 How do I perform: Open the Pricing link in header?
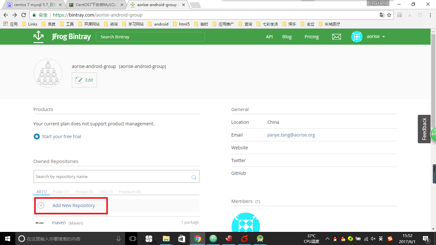pos(312,37)
